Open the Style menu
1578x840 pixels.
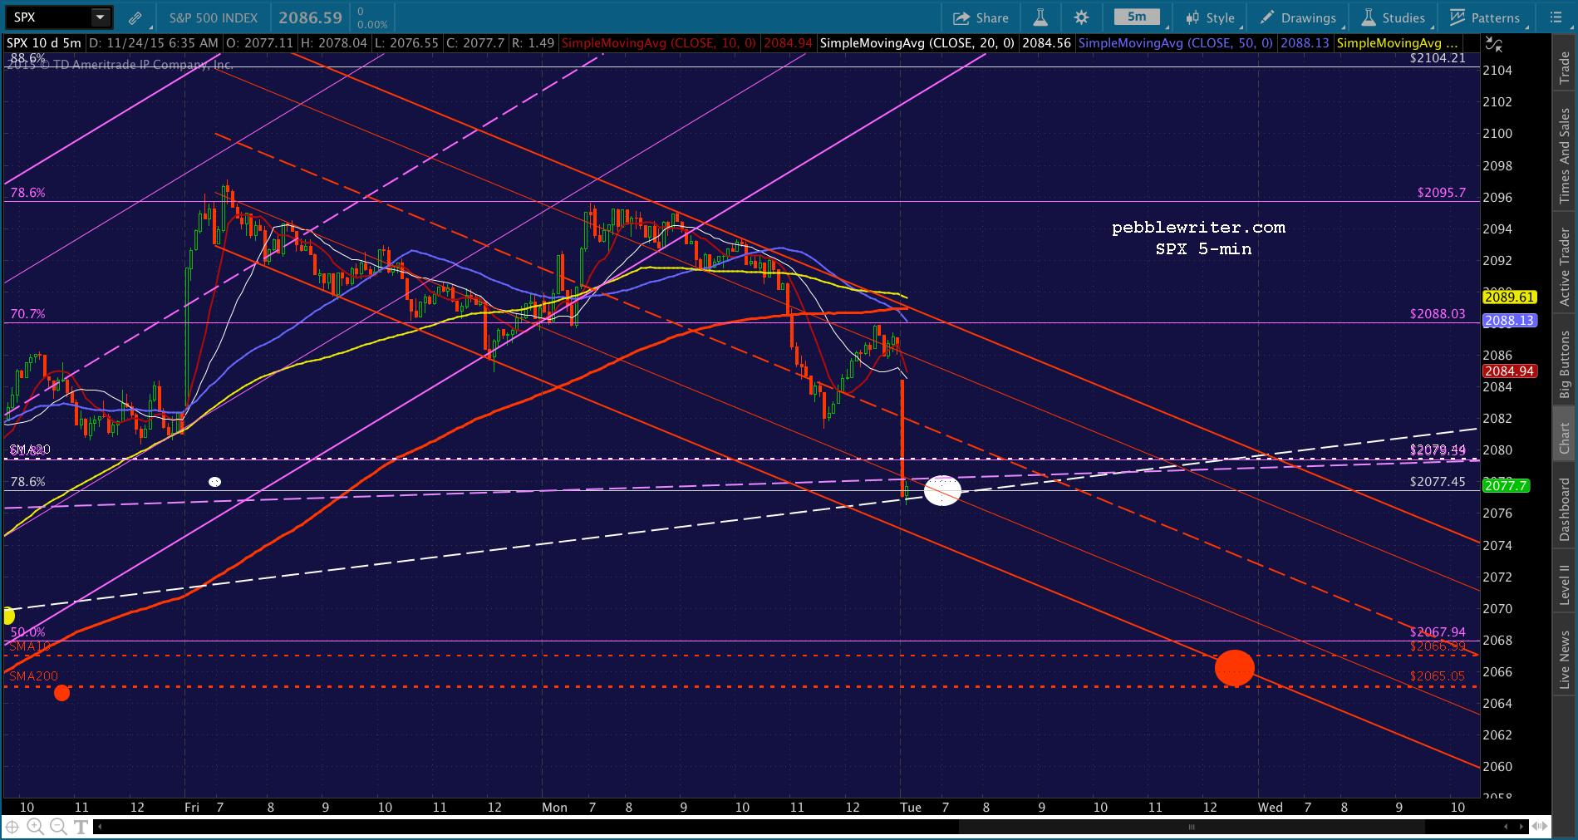pyautogui.click(x=1210, y=17)
